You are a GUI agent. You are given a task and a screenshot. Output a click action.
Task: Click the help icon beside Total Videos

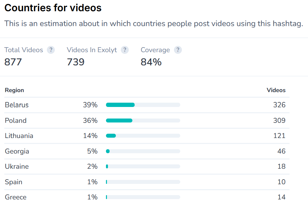pyautogui.click(x=51, y=50)
